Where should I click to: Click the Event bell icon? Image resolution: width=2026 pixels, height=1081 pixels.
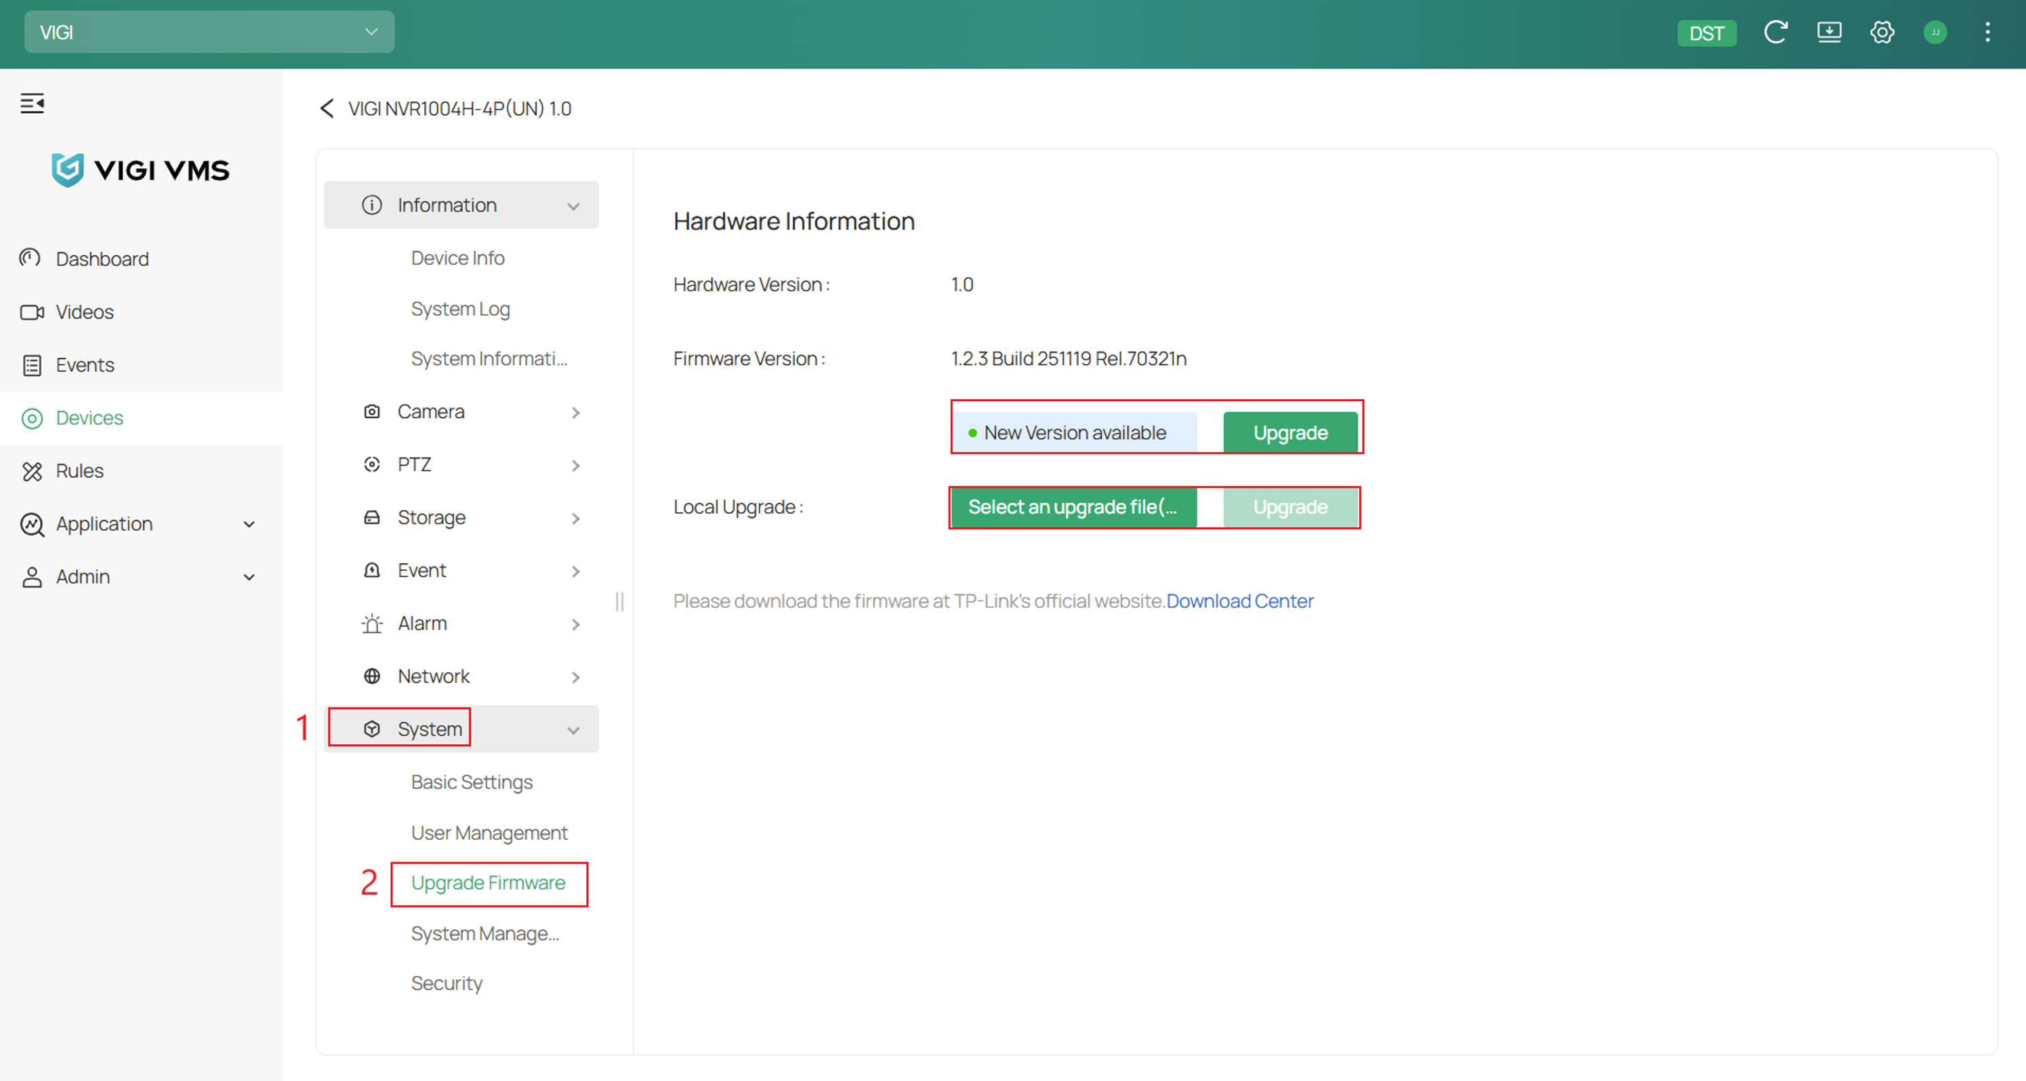[372, 571]
